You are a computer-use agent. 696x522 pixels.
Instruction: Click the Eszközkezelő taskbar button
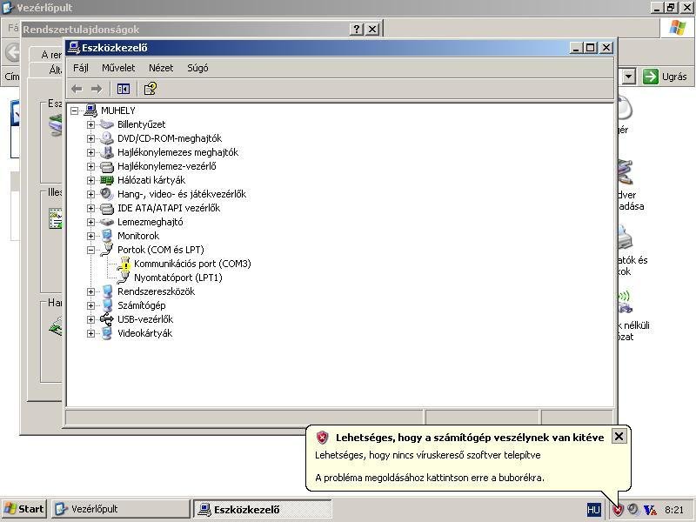coord(263,509)
